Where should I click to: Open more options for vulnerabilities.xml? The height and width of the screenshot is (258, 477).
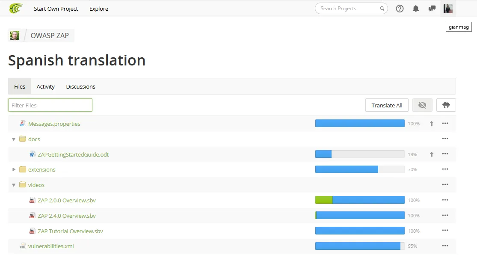[x=445, y=246]
